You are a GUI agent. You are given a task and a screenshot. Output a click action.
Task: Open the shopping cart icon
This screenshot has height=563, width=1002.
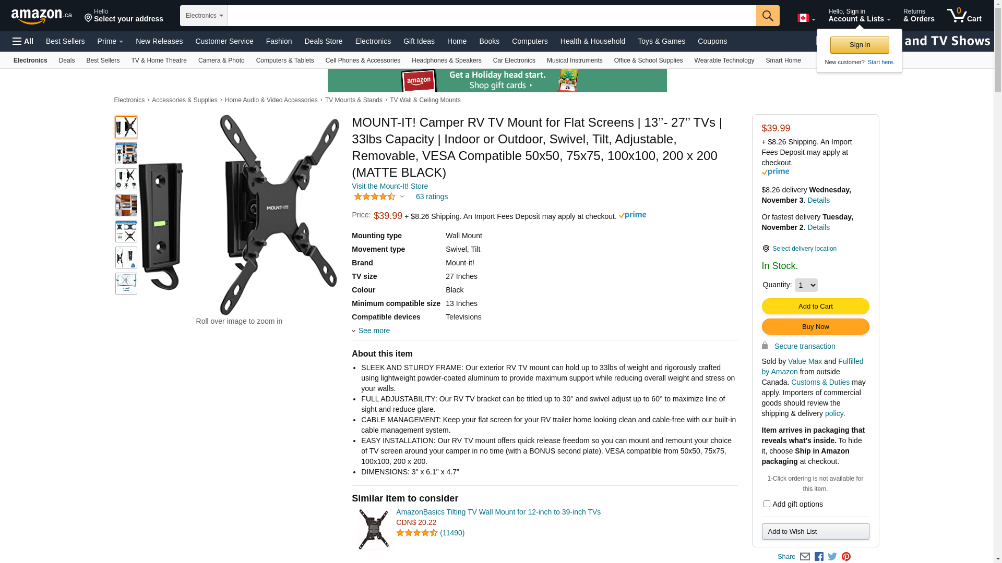tap(964, 16)
